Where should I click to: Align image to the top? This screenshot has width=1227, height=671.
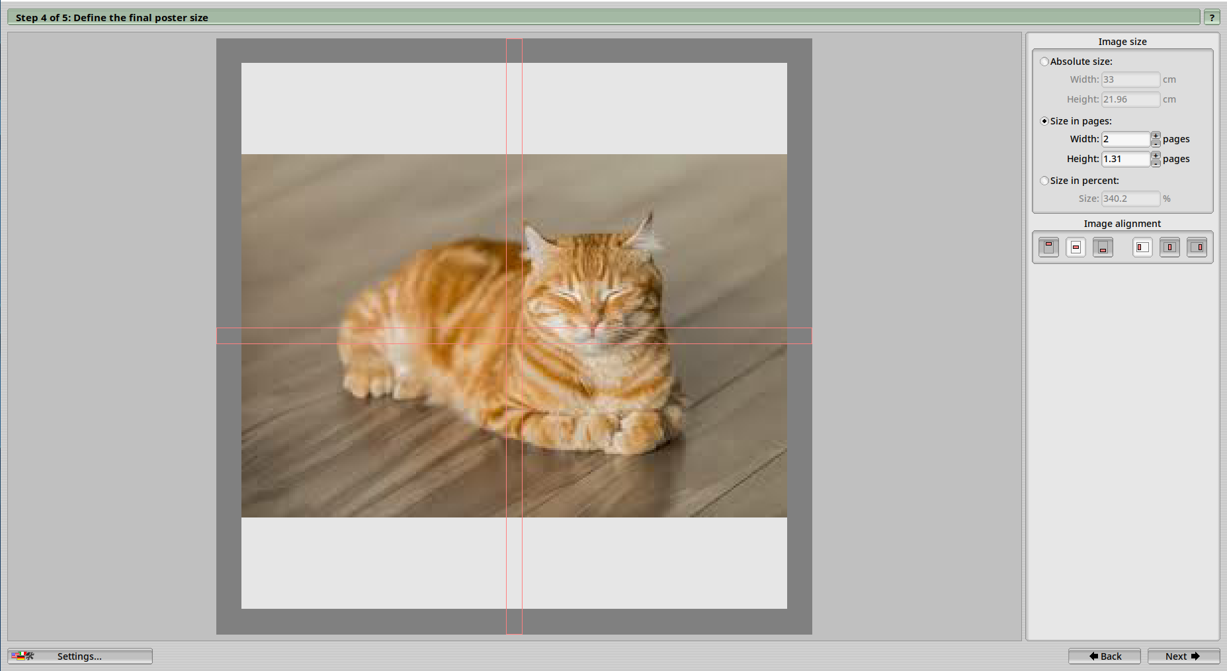point(1048,247)
